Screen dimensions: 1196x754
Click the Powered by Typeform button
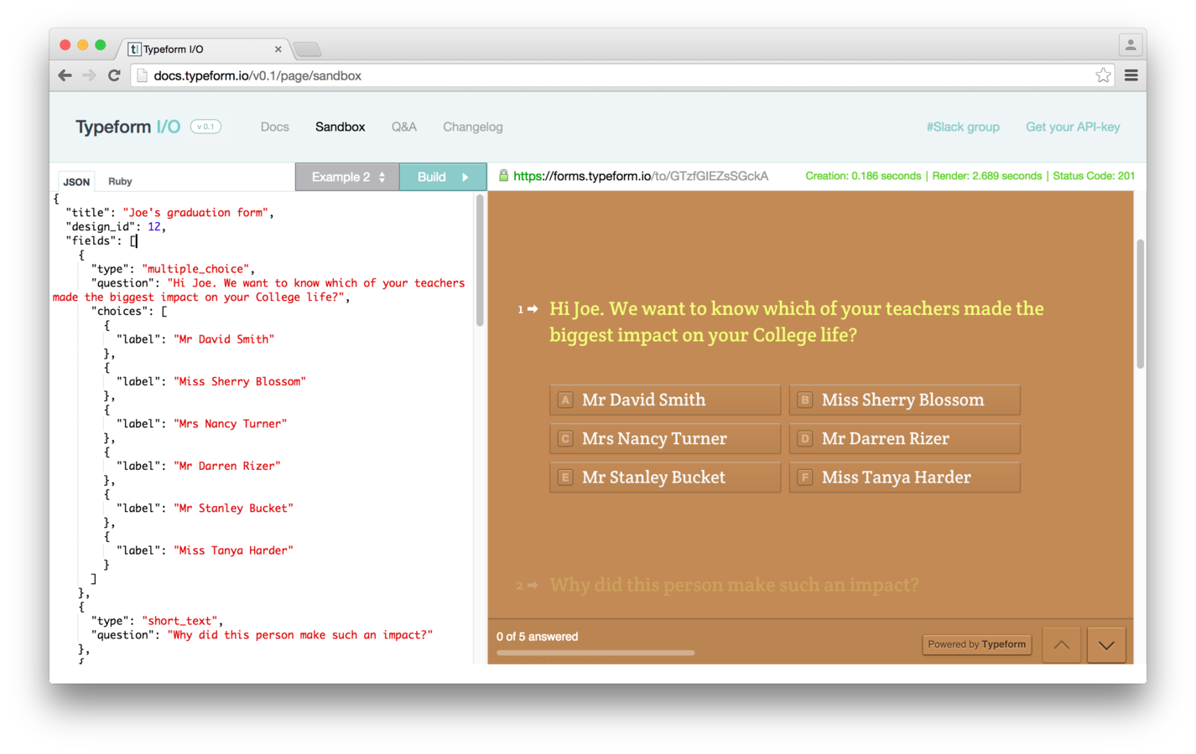977,644
